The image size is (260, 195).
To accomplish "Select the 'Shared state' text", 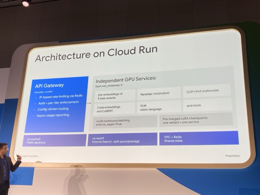I will click(173, 141).
